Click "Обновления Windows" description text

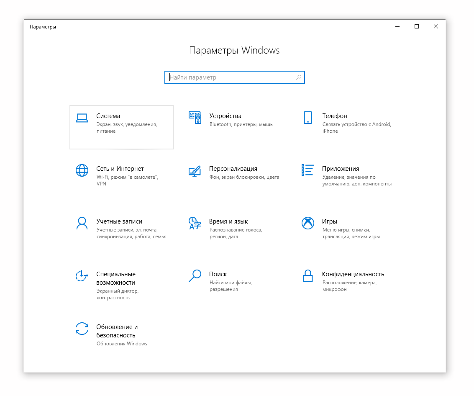[122, 344]
